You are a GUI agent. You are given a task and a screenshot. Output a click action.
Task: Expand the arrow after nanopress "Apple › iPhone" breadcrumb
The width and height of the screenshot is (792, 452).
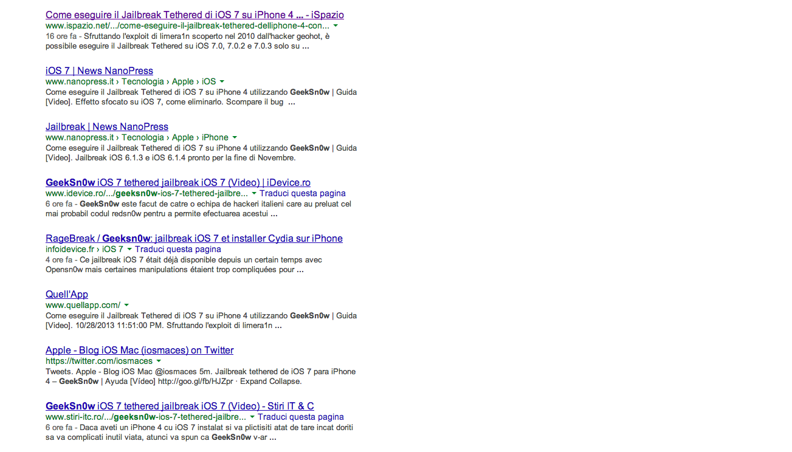click(235, 138)
